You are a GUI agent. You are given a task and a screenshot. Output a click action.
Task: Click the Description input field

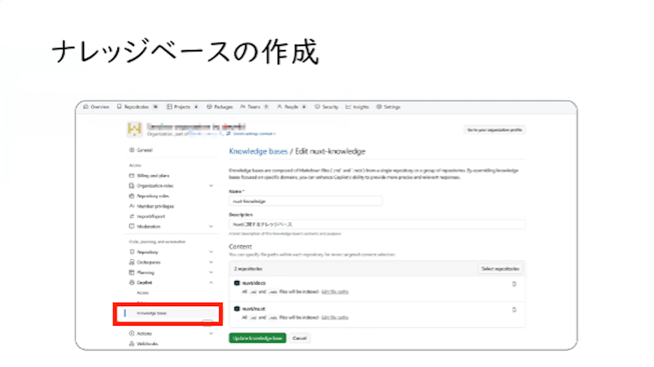coord(377,224)
